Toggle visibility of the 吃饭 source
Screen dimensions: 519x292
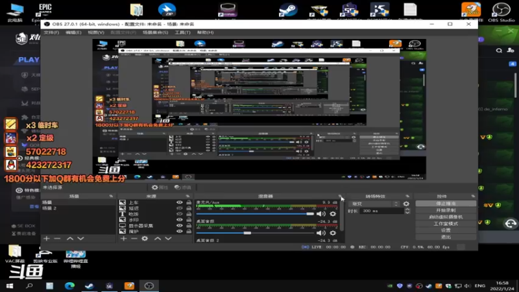(x=180, y=214)
